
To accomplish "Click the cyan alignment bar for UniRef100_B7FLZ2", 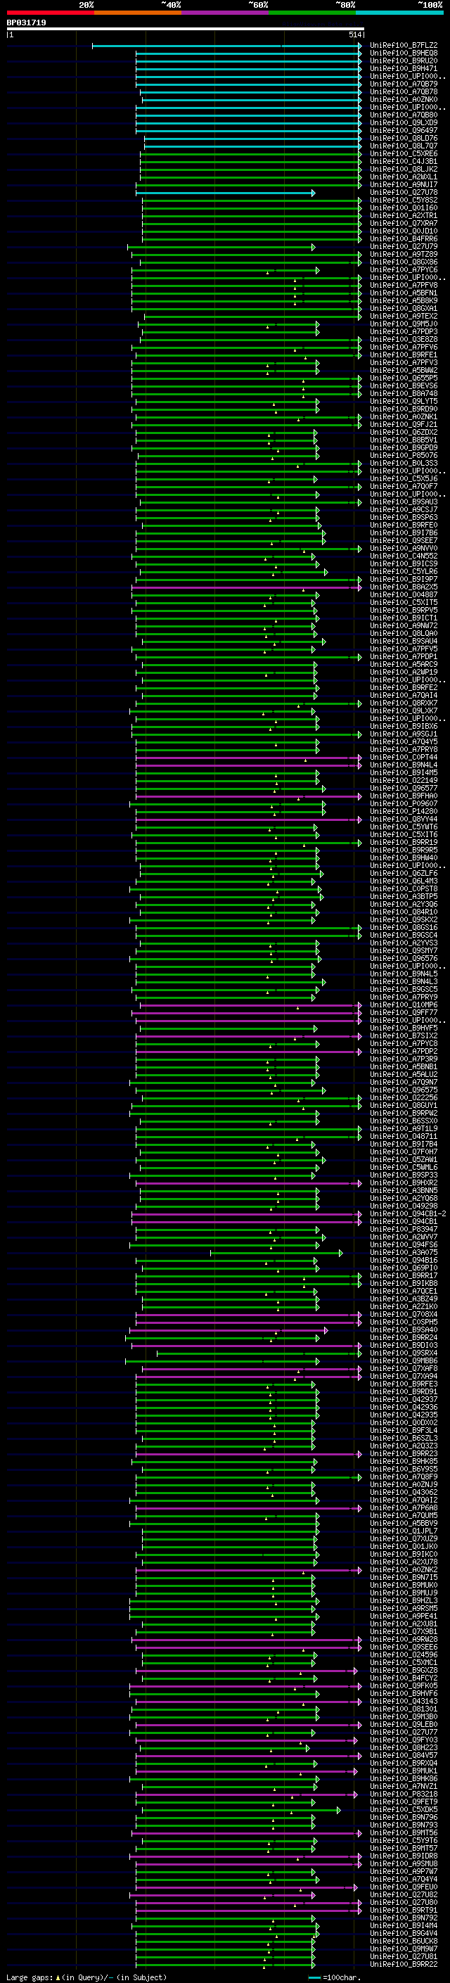I will click(227, 46).
